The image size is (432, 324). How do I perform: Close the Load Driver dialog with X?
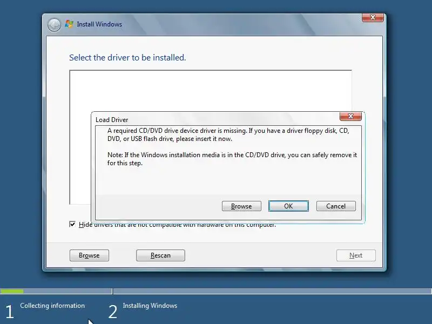pyautogui.click(x=350, y=116)
